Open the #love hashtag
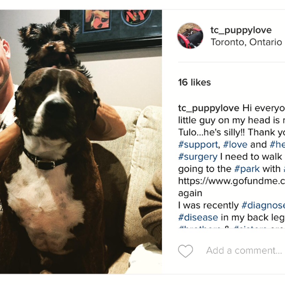The width and height of the screenshot is (285, 285). [235, 145]
